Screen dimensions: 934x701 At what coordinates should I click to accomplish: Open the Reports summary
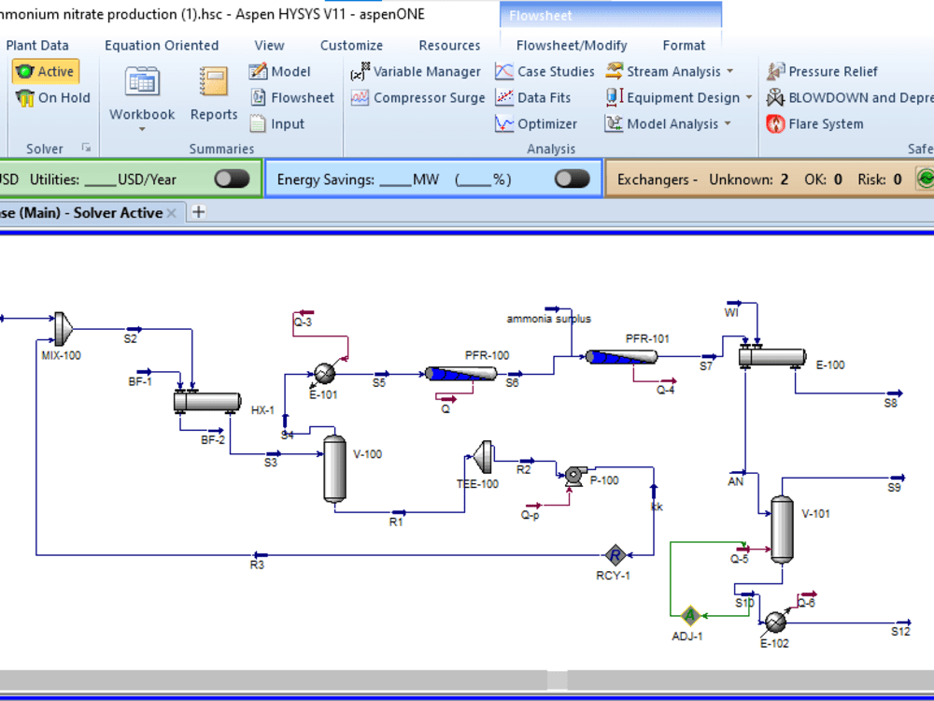tap(213, 93)
